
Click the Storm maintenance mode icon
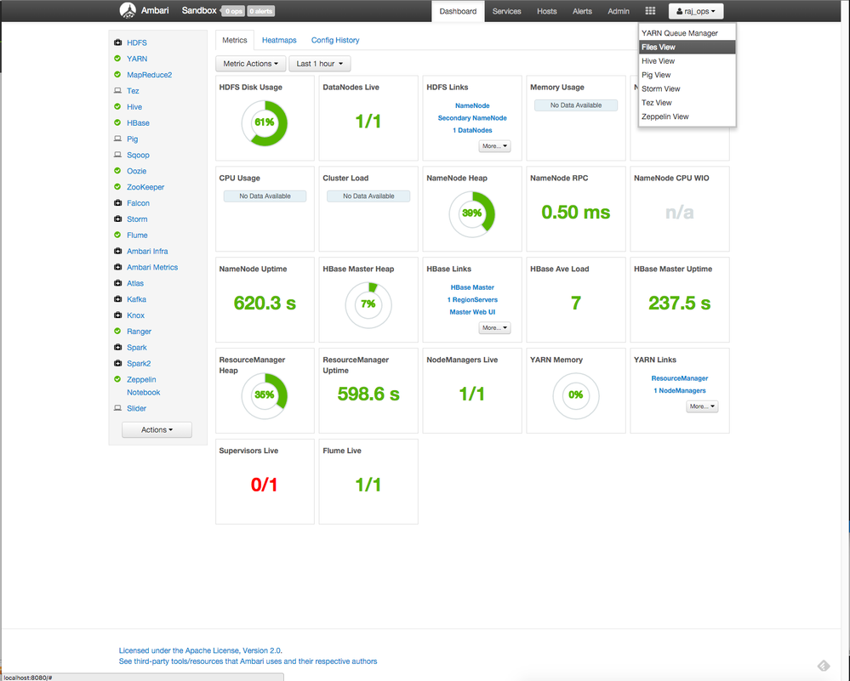coord(117,218)
